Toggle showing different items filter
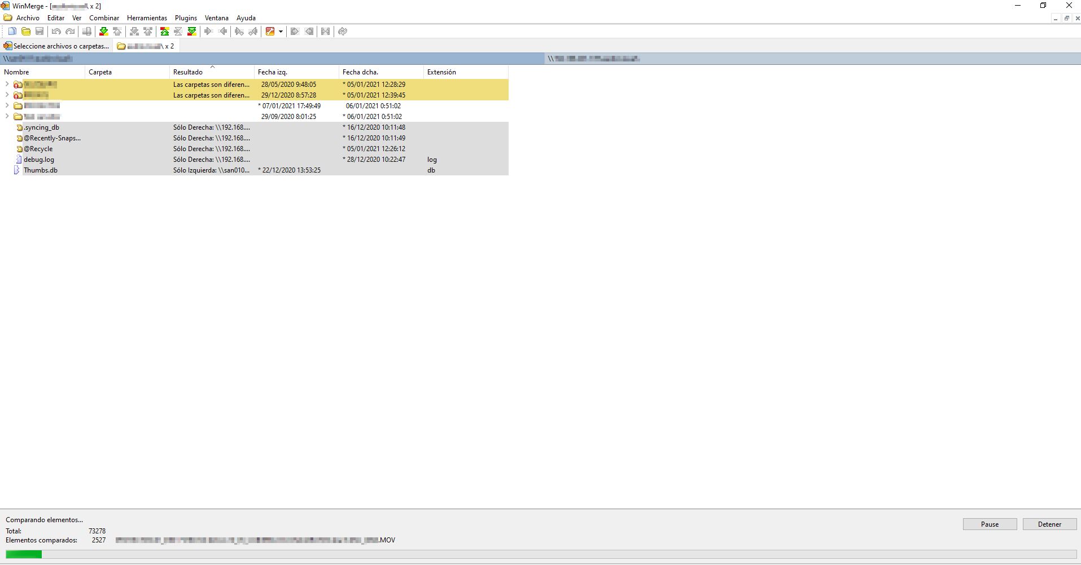Viewport: 1081px width, 565px height. click(164, 31)
